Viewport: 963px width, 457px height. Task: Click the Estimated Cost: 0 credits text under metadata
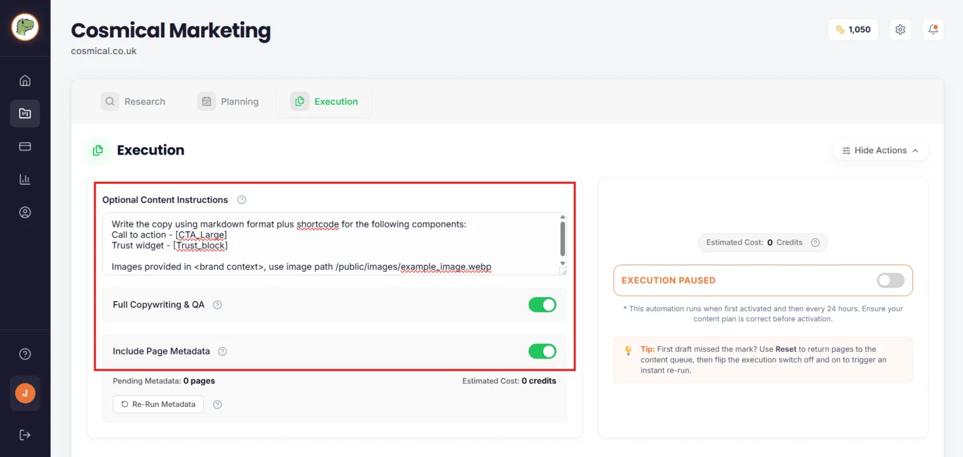[x=509, y=381]
